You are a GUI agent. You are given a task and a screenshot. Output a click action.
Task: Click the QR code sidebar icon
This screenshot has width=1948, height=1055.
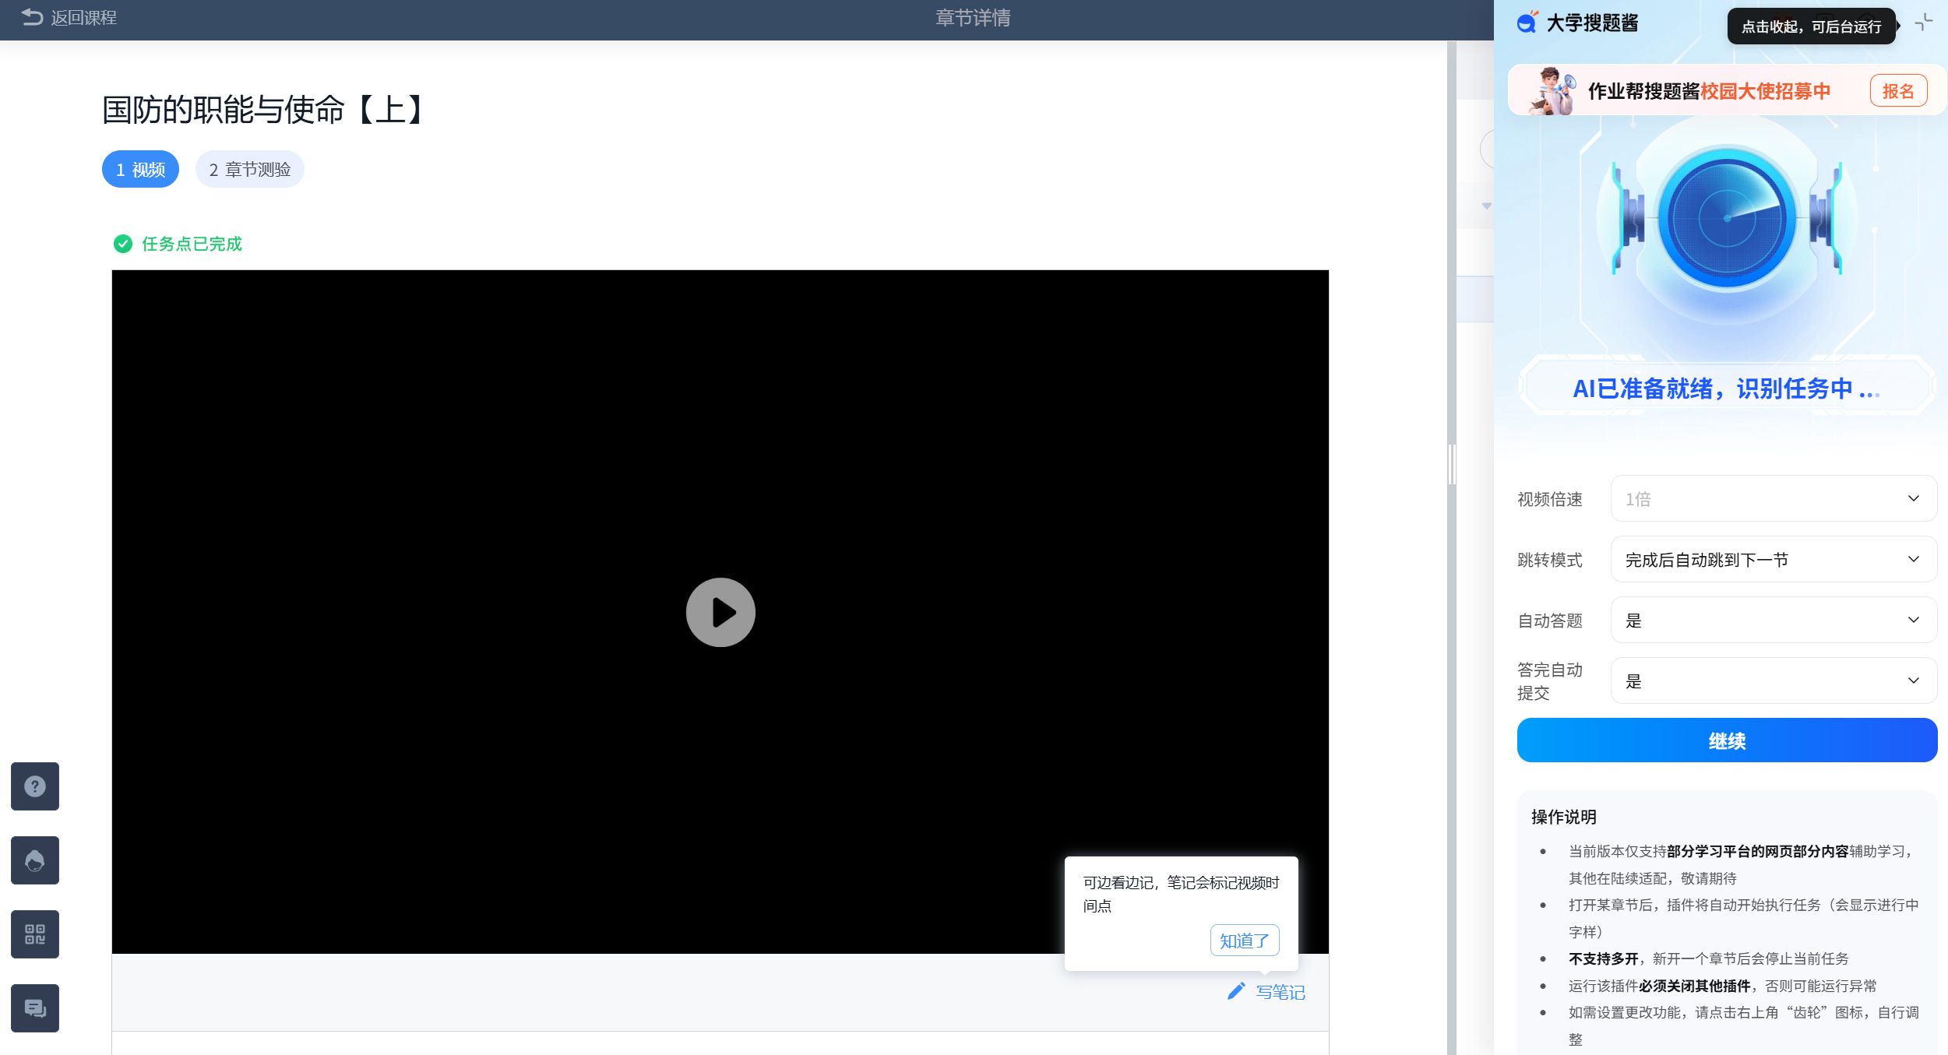35,934
